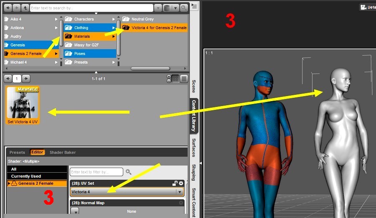Go back in Content Library navigation

point(8,8)
